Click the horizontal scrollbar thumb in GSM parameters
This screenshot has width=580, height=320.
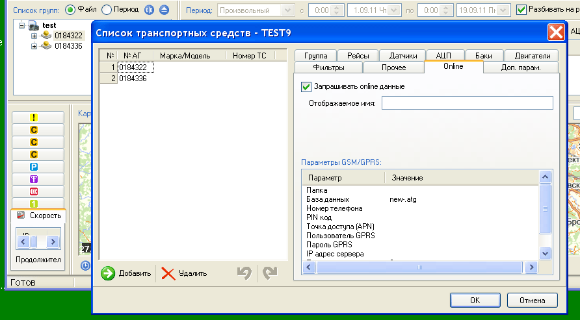(419, 267)
